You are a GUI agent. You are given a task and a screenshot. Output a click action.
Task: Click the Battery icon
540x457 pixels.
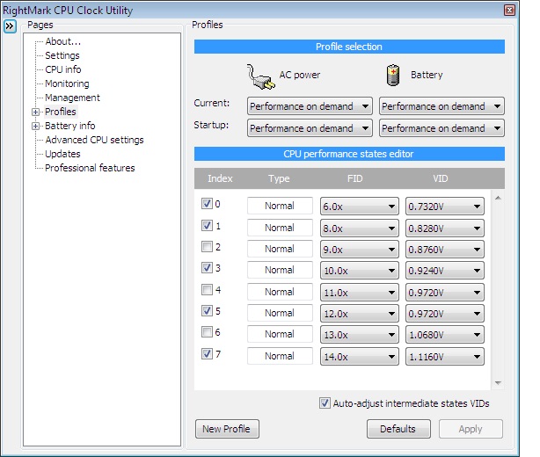click(x=393, y=76)
